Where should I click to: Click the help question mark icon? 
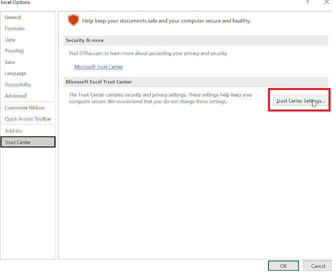coord(307,2)
